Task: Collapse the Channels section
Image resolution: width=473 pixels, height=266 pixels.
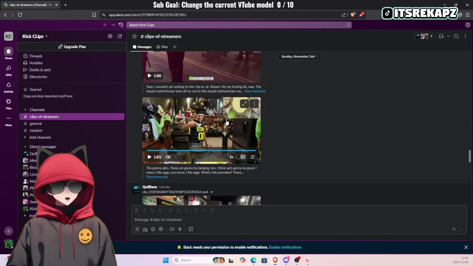Action: tap(25, 110)
